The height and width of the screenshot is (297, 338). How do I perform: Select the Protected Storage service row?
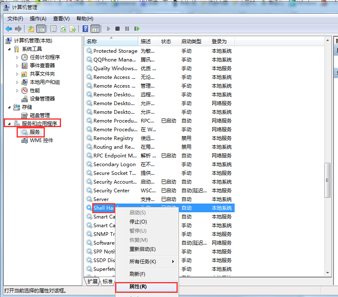159,51
